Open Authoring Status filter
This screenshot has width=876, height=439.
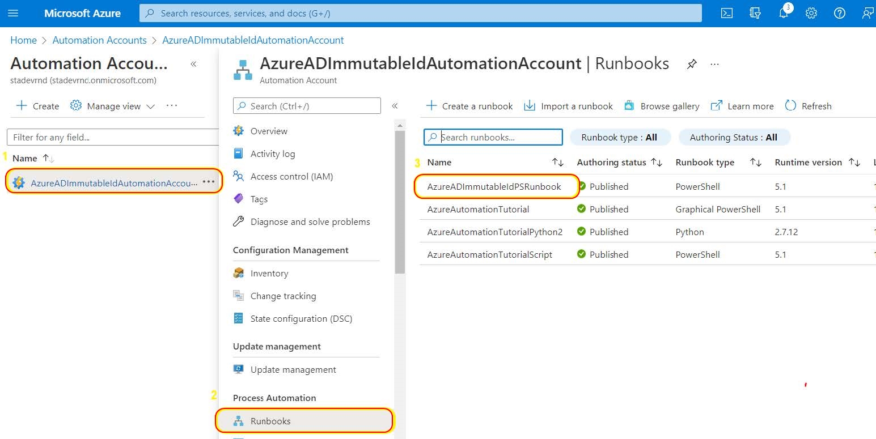click(733, 137)
